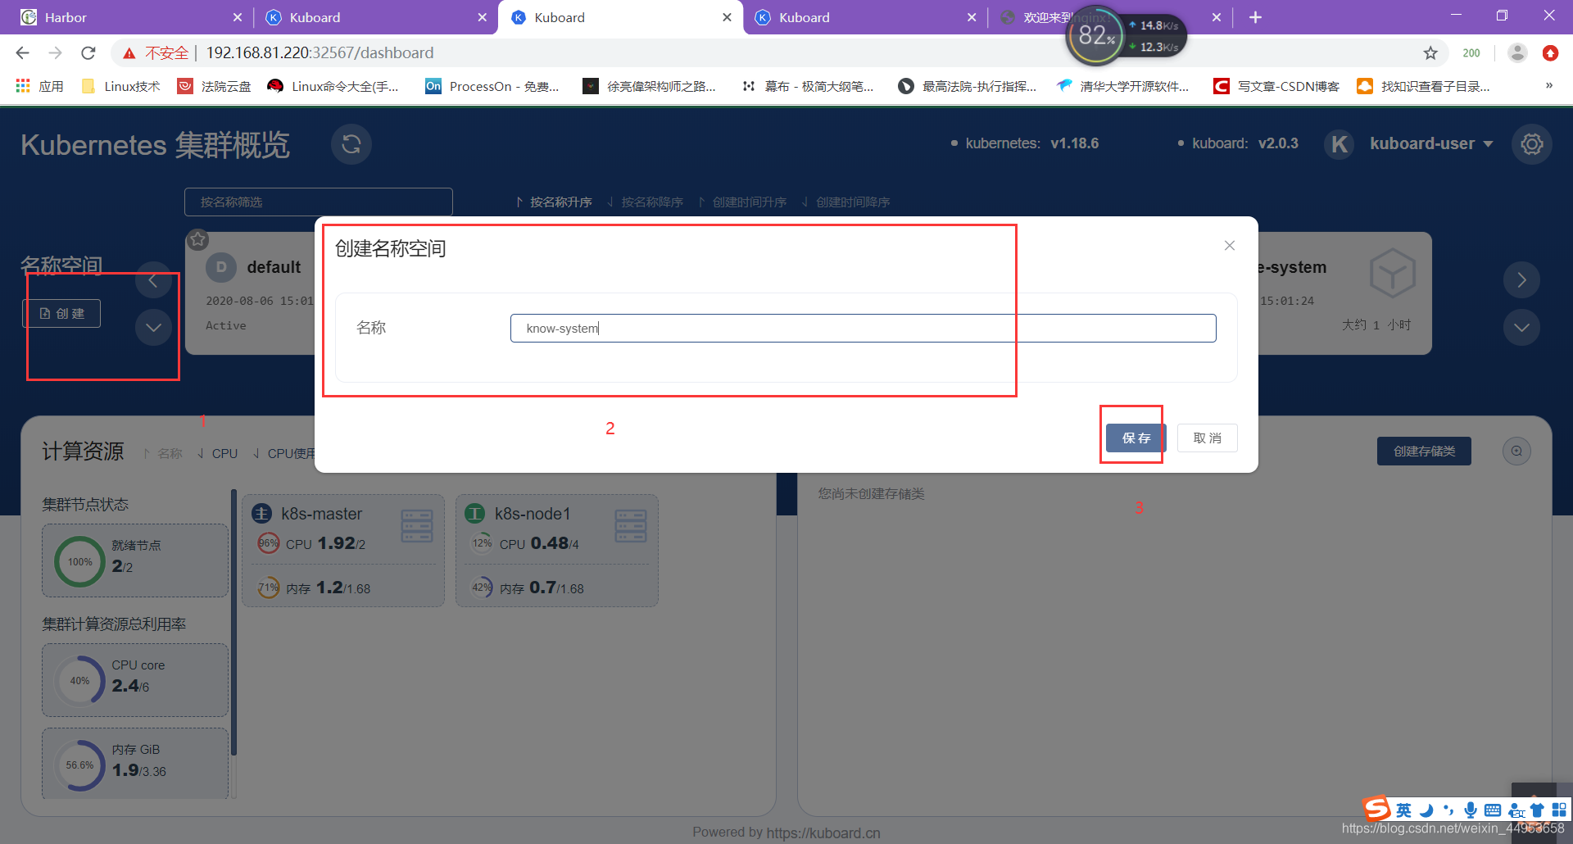
Task: Sort namespaces by creation time descending
Action: coord(845,202)
